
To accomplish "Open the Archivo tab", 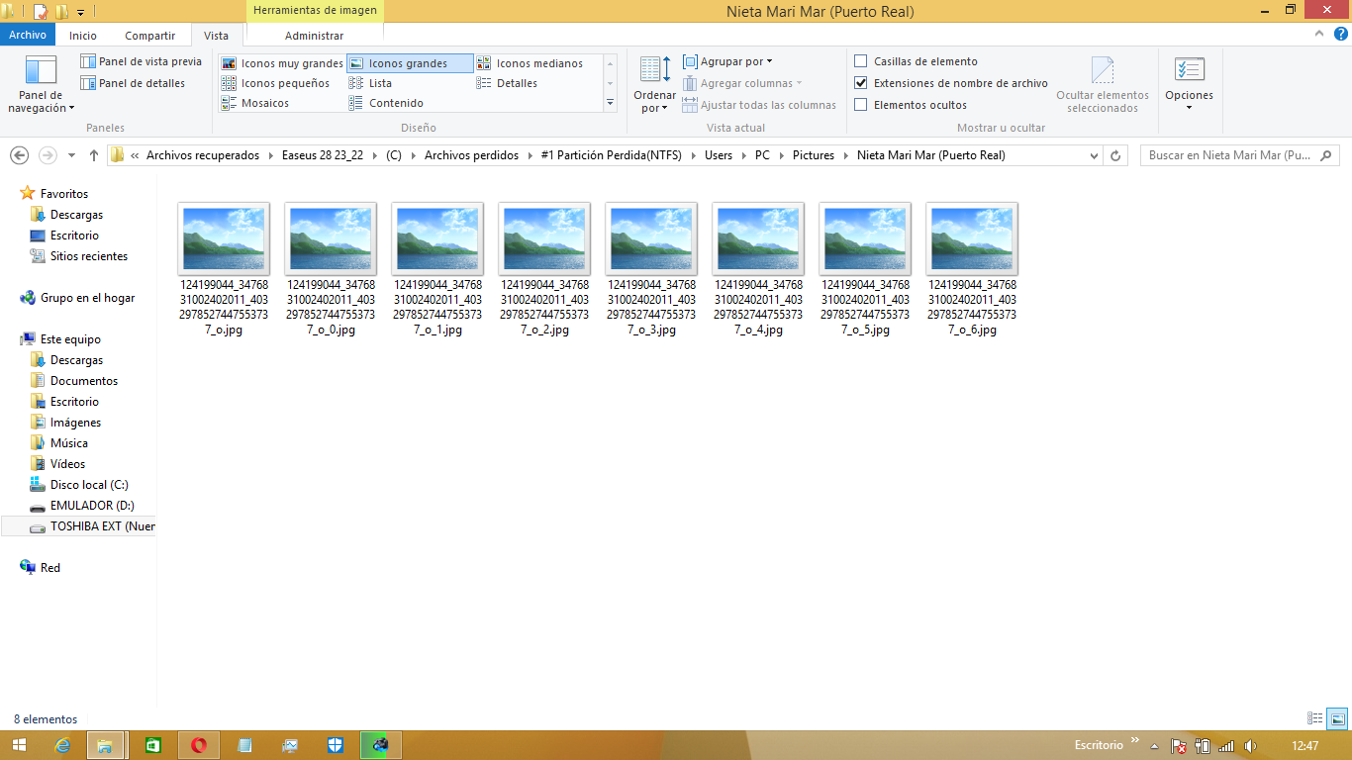I will click(x=28, y=36).
